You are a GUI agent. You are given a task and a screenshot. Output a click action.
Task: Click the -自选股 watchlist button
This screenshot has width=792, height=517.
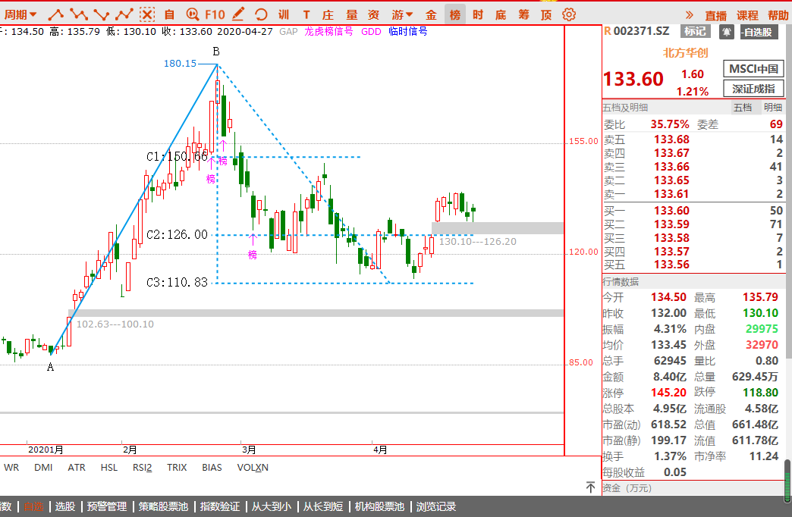(757, 32)
